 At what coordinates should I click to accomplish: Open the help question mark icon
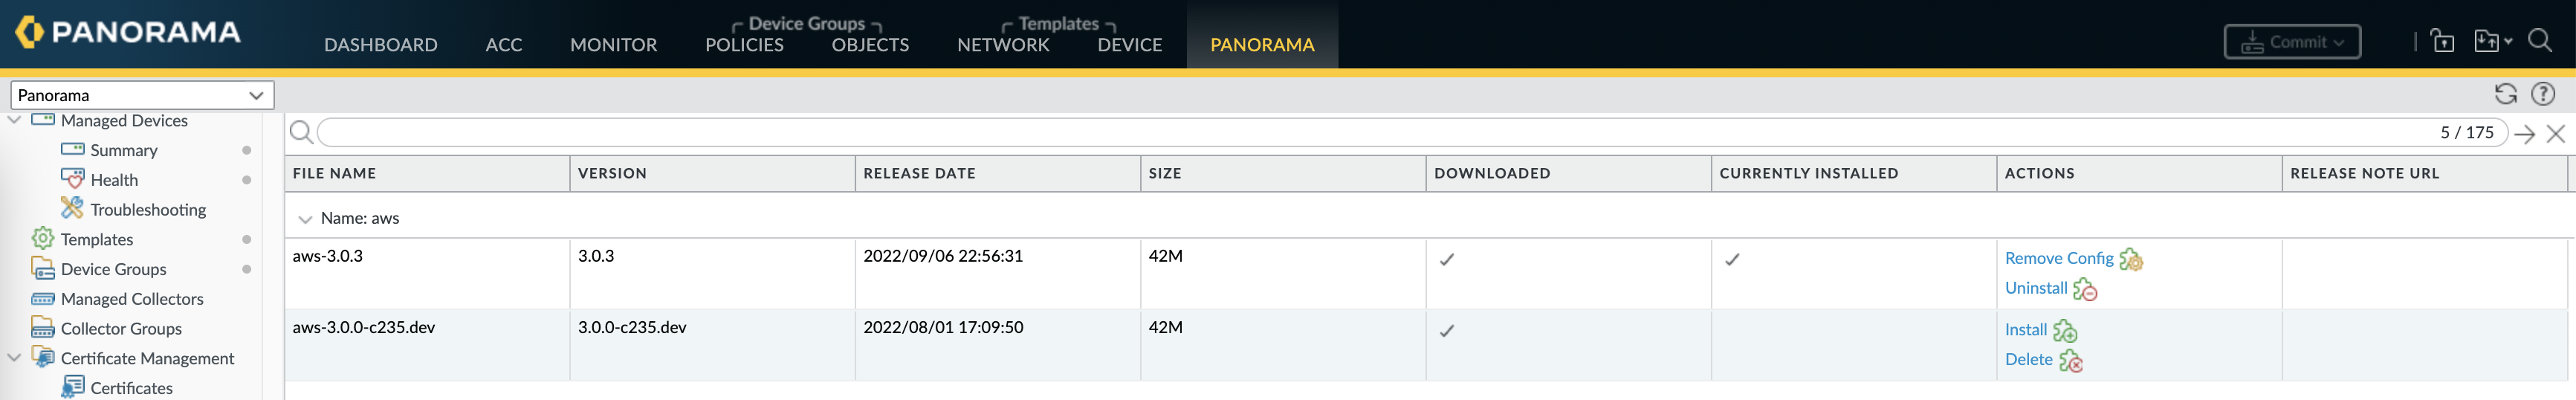pyautogui.click(x=2542, y=94)
